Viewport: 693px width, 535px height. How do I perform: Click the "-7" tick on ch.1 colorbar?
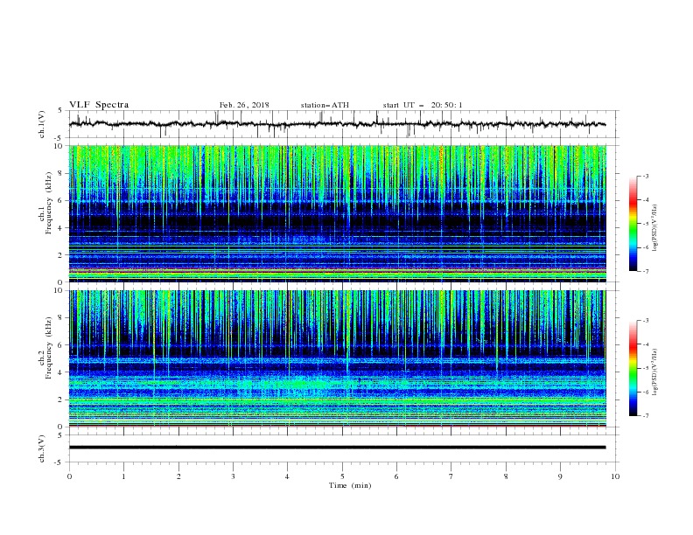coord(645,272)
